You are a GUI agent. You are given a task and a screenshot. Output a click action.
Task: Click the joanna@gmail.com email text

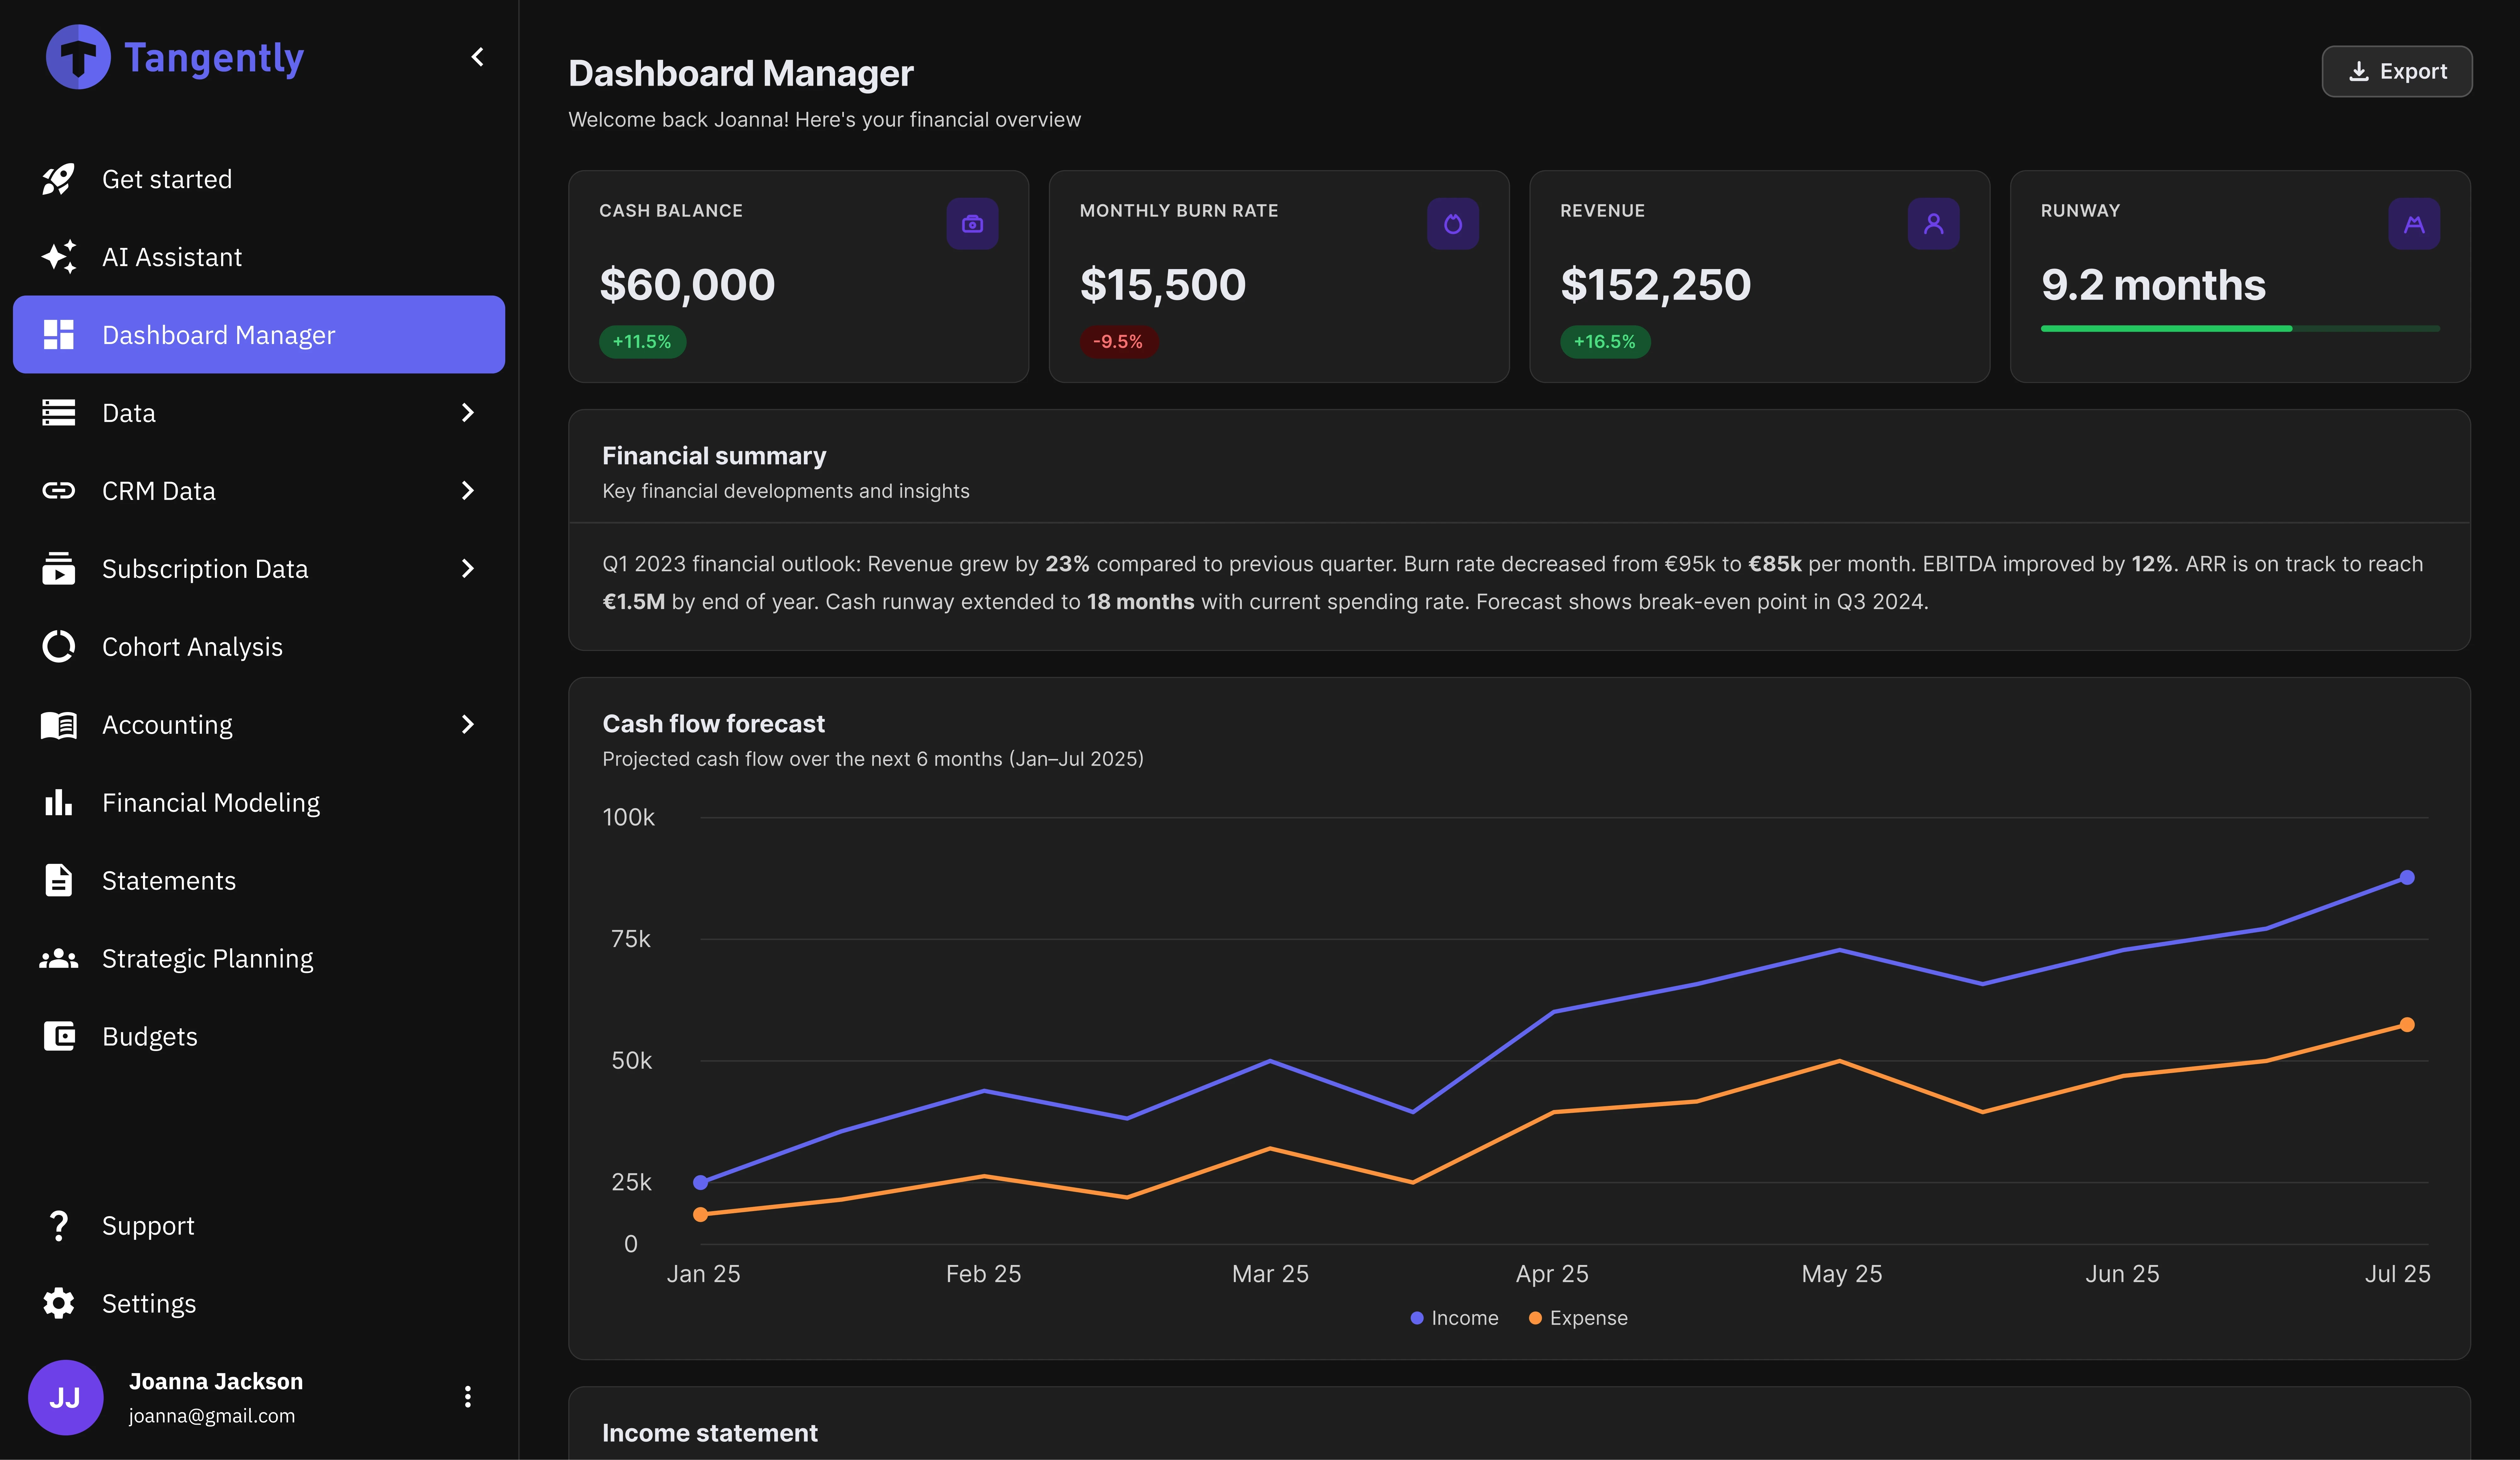pos(212,1416)
